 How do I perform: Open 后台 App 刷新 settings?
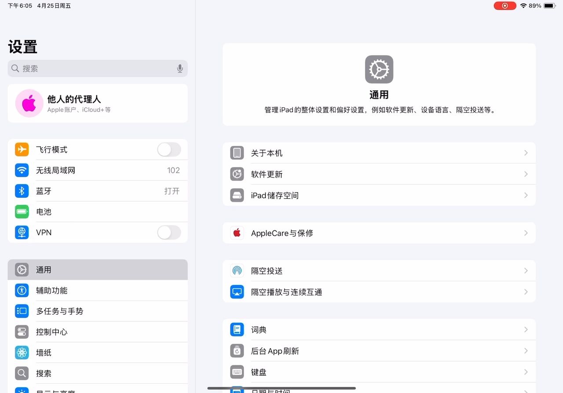tap(275, 351)
